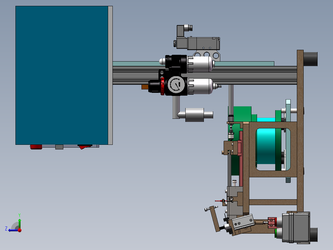Click the red origin ball of the triad

click(x=20, y=230)
